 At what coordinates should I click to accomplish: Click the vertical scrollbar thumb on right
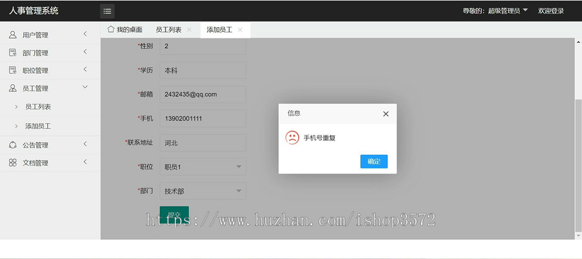pyautogui.click(x=578, y=165)
